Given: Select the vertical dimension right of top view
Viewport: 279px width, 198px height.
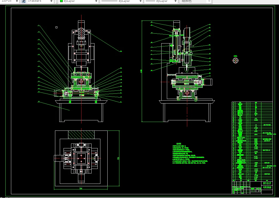Looking at the screenshot, I should [x=119, y=158].
